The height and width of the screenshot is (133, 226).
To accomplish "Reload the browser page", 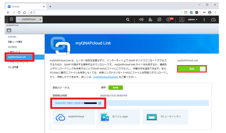I will pos(19,13).
